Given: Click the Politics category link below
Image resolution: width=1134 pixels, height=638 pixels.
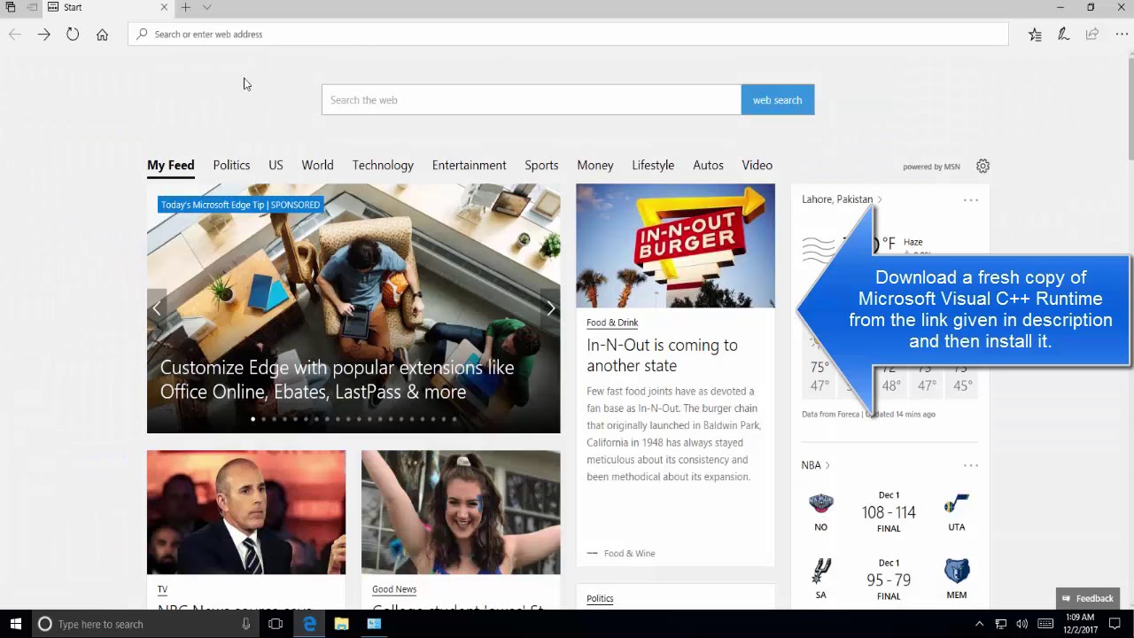Looking at the screenshot, I should pos(600,598).
